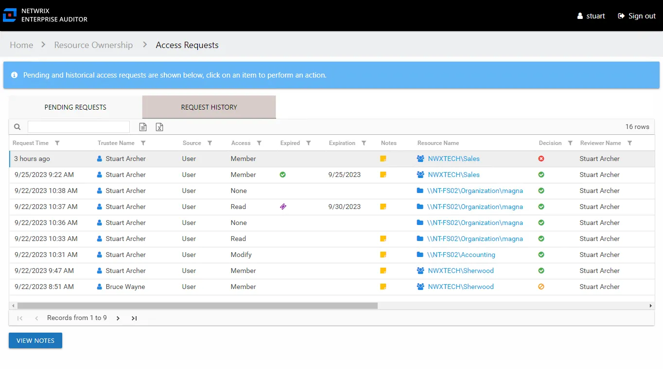The image size is (663, 369).
Task: Navigate to Resource Ownership breadcrumb
Action: tap(93, 45)
